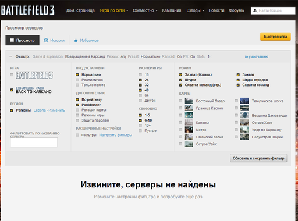Click the find soldiers search icon
The height and width of the screenshot is (221, 298).
255,10
